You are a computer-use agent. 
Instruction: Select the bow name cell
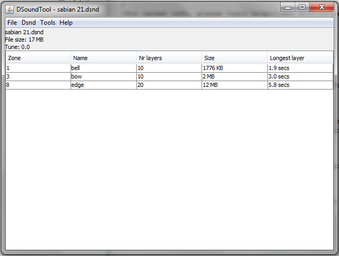[x=104, y=76]
